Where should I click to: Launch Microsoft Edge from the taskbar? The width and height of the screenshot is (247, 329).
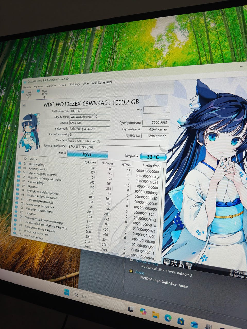[x=168, y=318]
